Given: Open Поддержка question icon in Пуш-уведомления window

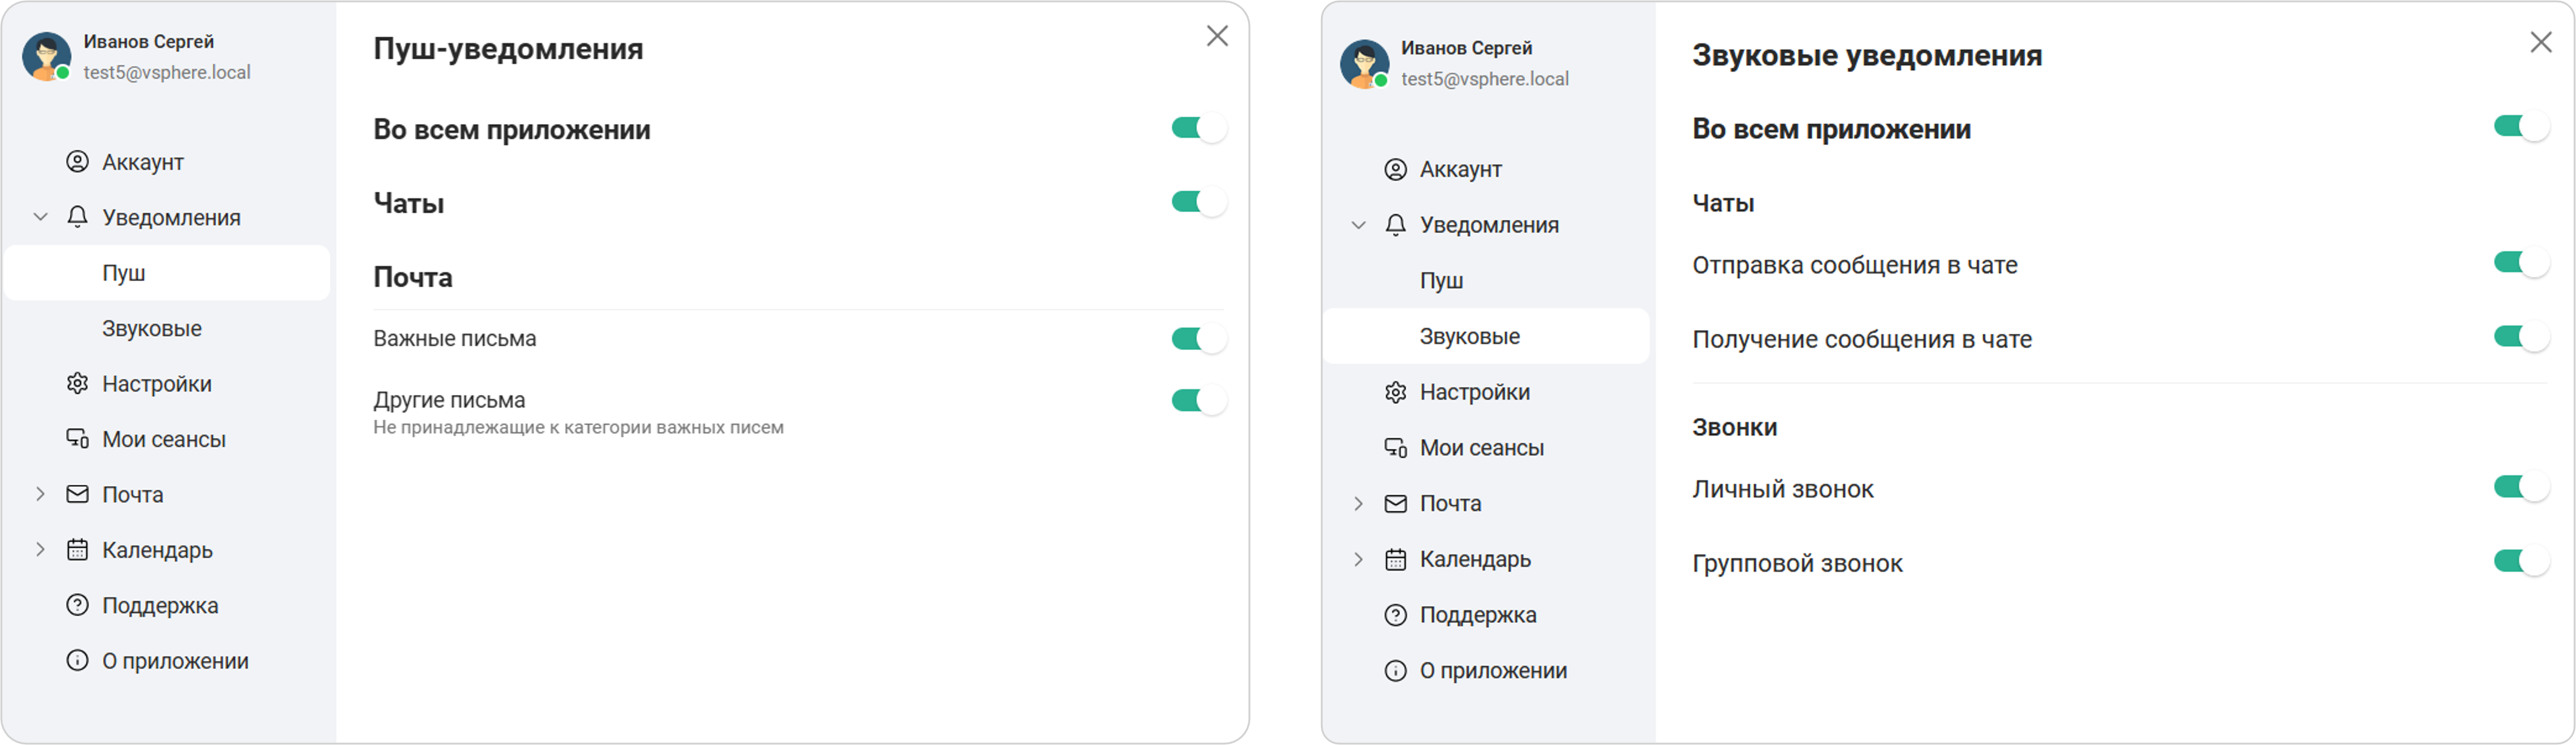Looking at the screenshot, I should (77, 605).
